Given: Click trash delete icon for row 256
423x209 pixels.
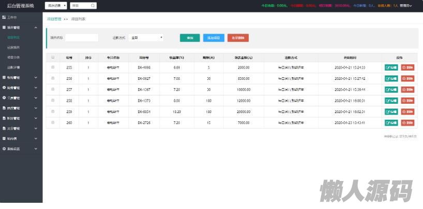Looking at the screenshot, I should point(404,79).
